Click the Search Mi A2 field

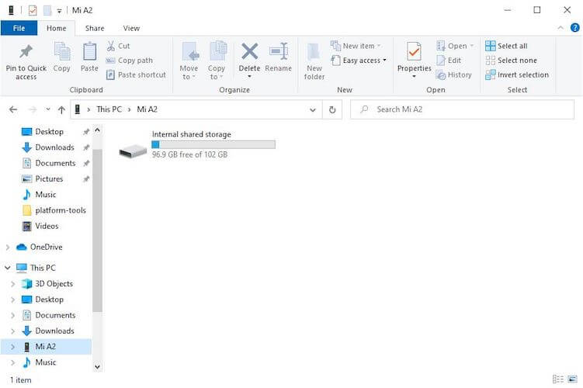click(462, 109)
